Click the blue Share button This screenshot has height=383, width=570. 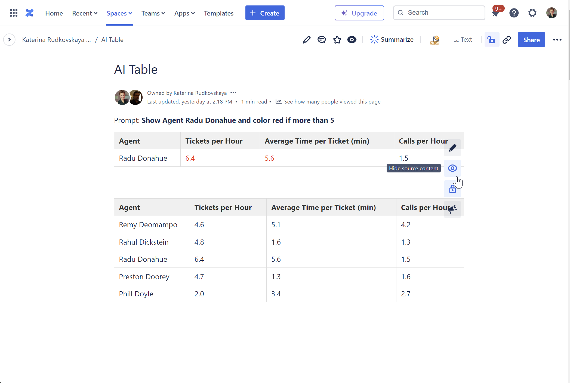tap(531, 40)
